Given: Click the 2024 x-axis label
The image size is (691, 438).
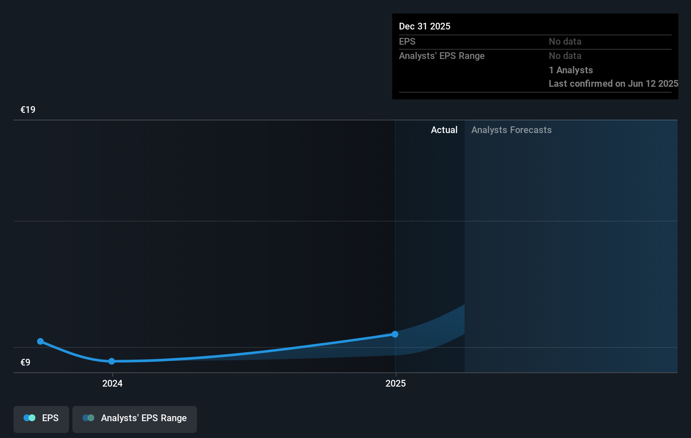Looking at the screenshot, I should pos(112,383).
